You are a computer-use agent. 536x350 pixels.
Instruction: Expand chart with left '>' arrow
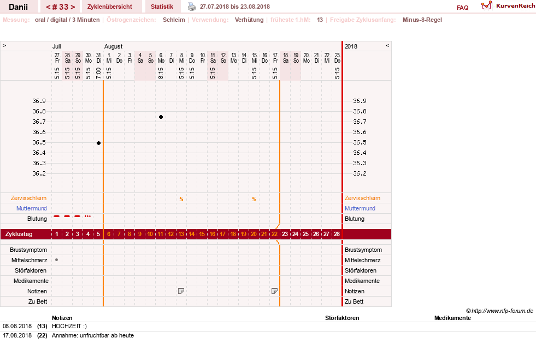pos(4,45)
